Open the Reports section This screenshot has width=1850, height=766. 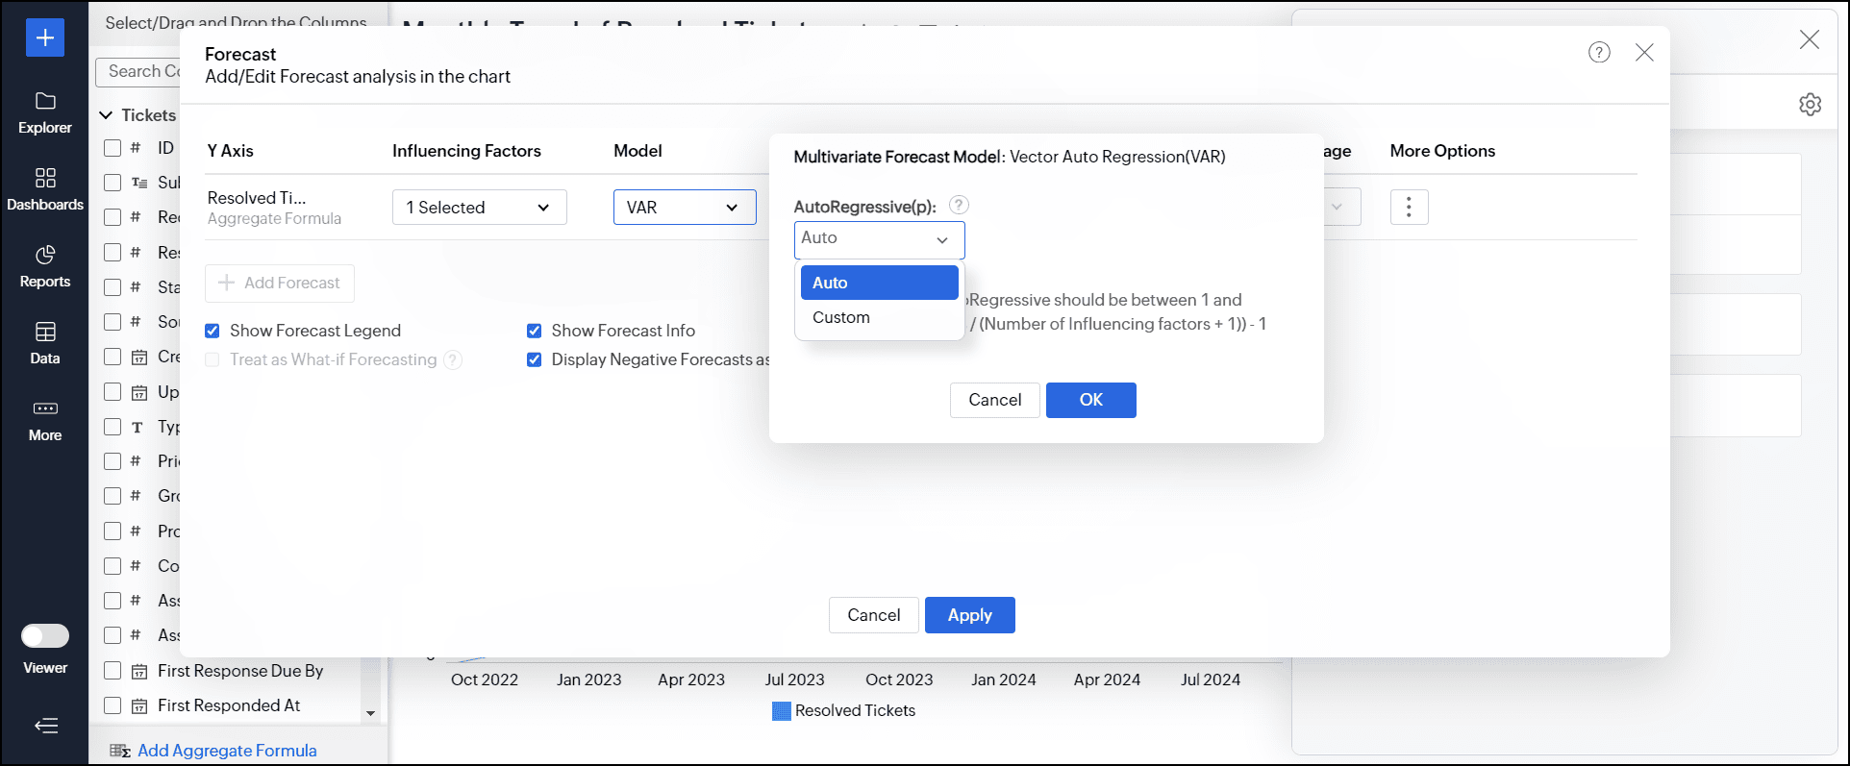pyautogui.click(x=44, y=266)
